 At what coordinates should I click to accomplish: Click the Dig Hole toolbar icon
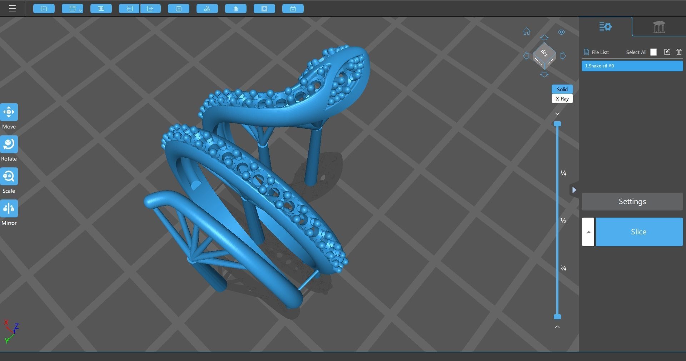264,9
